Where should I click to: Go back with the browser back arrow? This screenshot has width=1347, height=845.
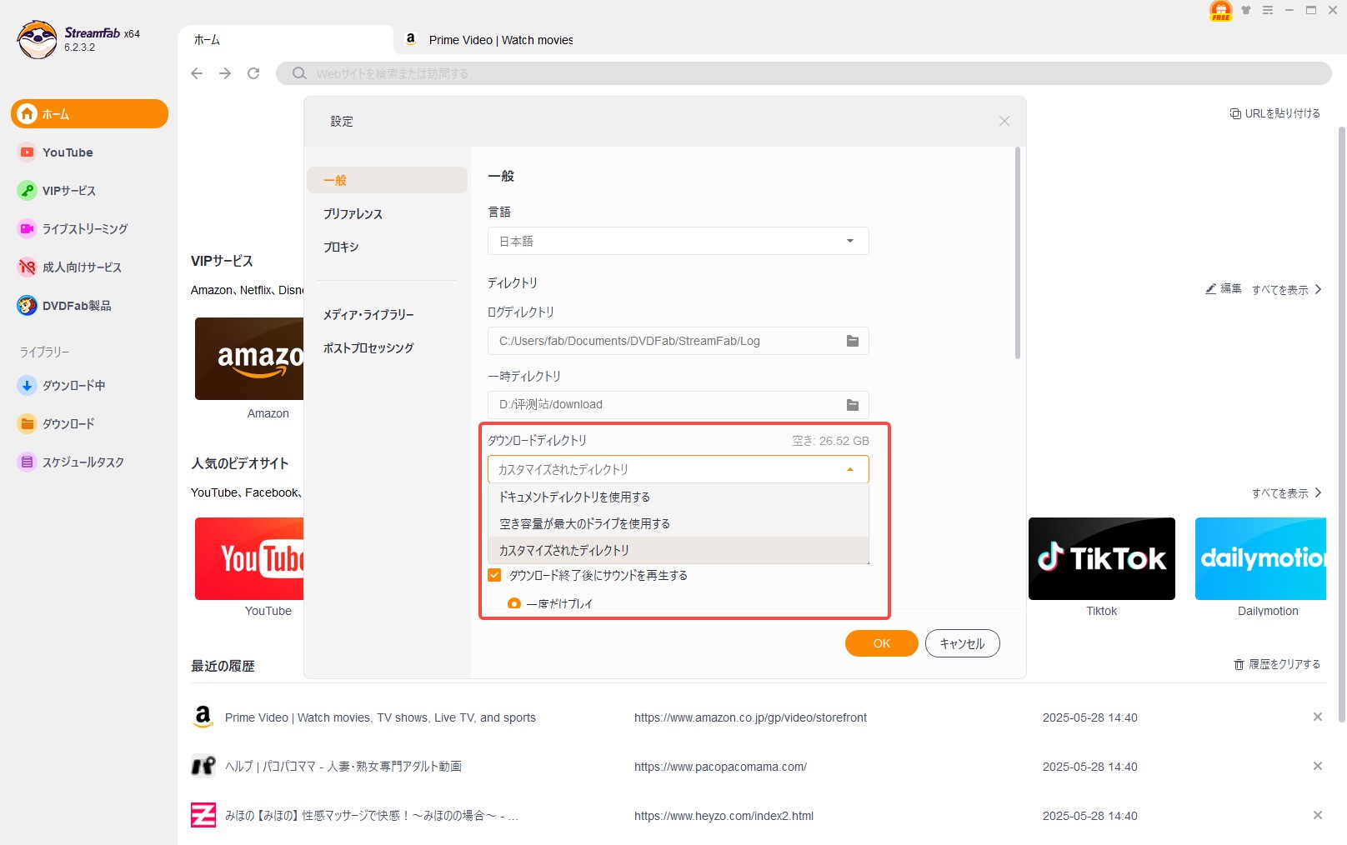click(197, 73)
